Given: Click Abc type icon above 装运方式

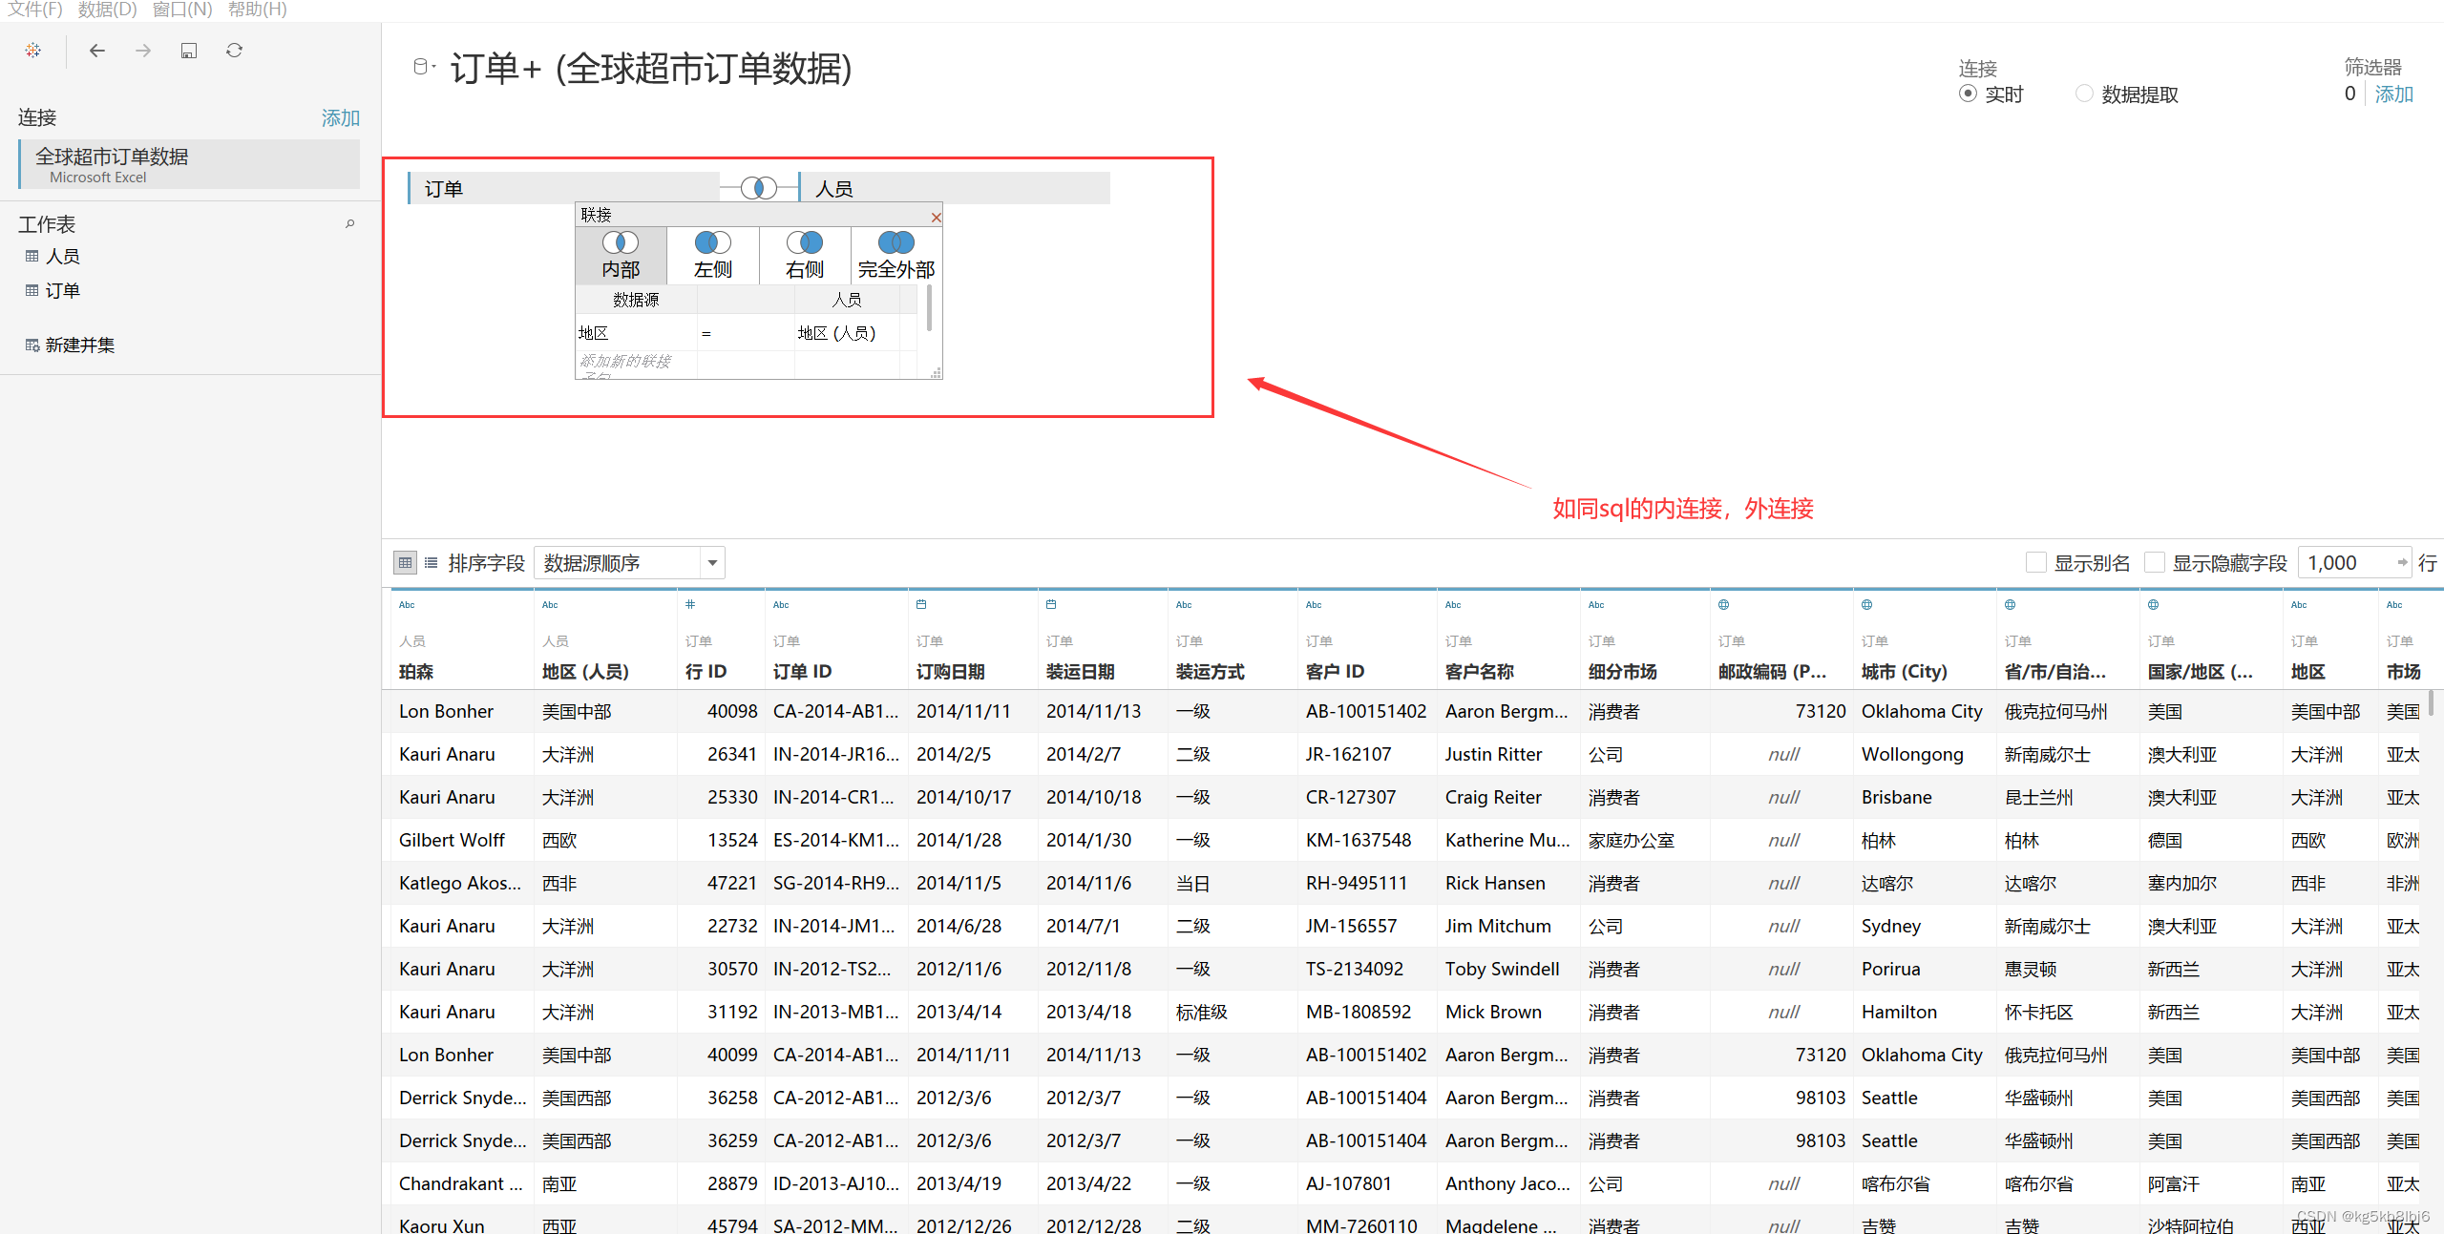Looking at the screenshot, I should pos(1184,605).
